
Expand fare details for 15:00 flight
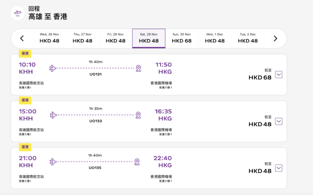pyautogui.click(x=279, y=121)
